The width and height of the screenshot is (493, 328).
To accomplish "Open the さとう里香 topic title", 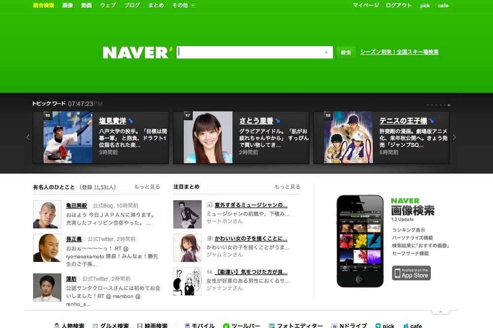I will [x=256, y=121].
